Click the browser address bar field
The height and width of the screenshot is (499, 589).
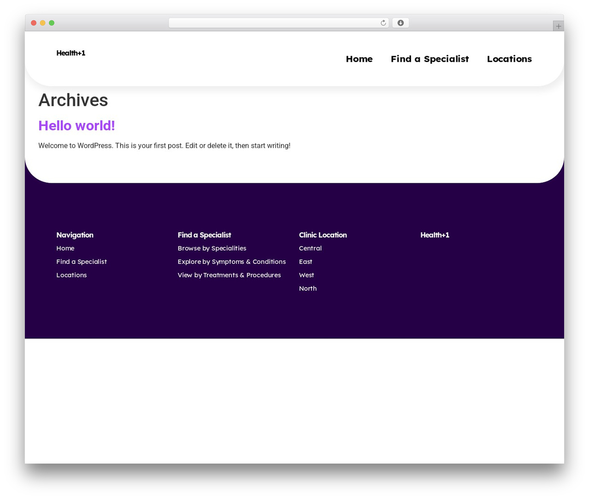(x=278, y=23)
